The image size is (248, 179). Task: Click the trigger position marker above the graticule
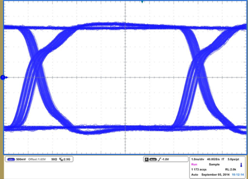(x=142, y=1)
